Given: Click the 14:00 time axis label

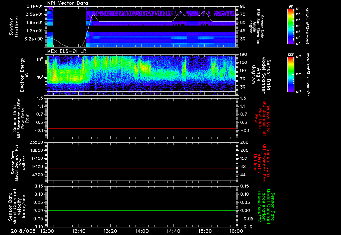Looking at the screenshot, I should coord(142,231).
